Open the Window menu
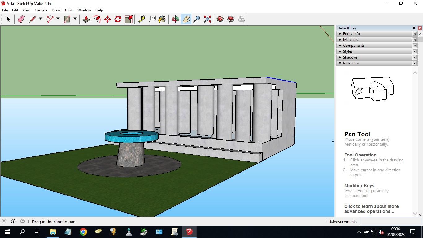The width and height of the screenshot is (423, 238). tap(84, 10)
